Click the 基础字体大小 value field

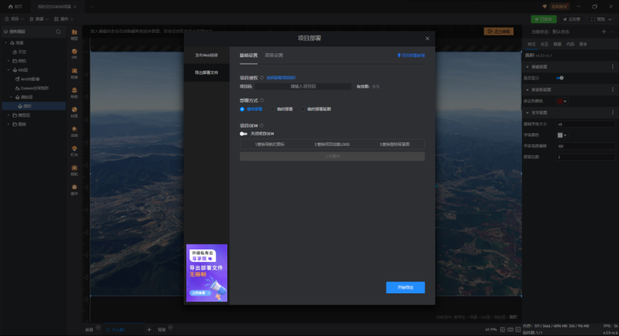pos(585,124)
